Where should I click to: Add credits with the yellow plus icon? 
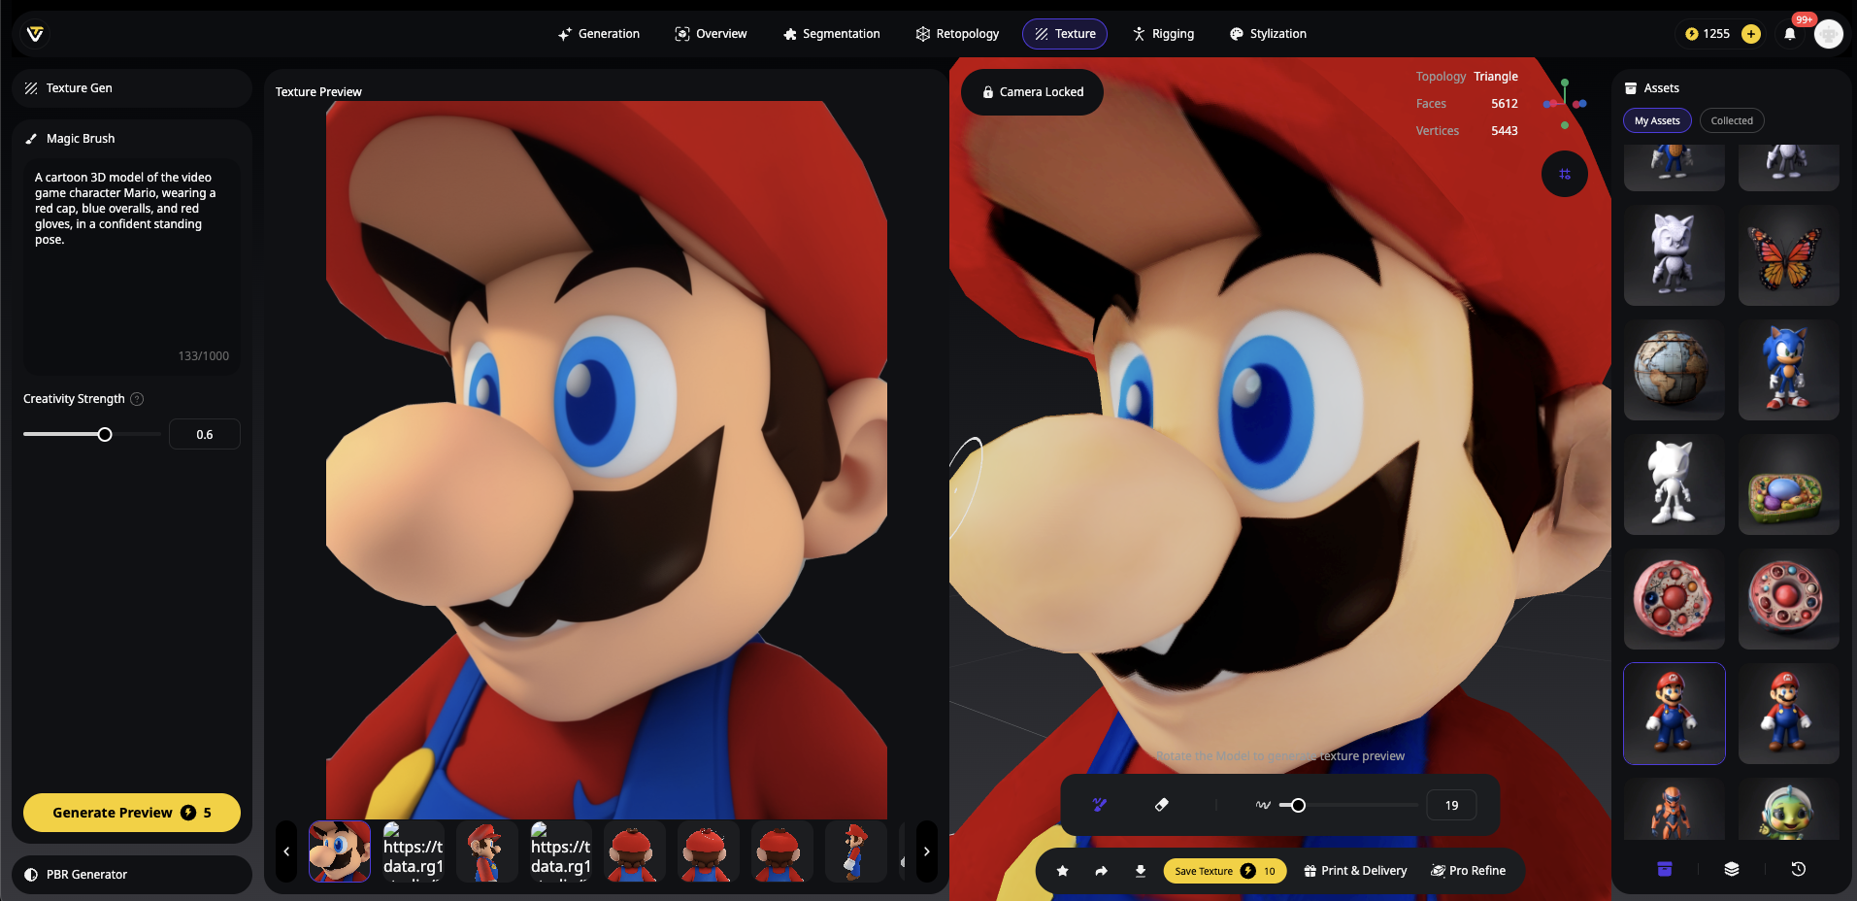(1751, 34)
